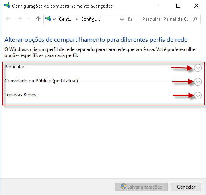
Task: Click the Cancelar button
Action: (x=186, y=187)
